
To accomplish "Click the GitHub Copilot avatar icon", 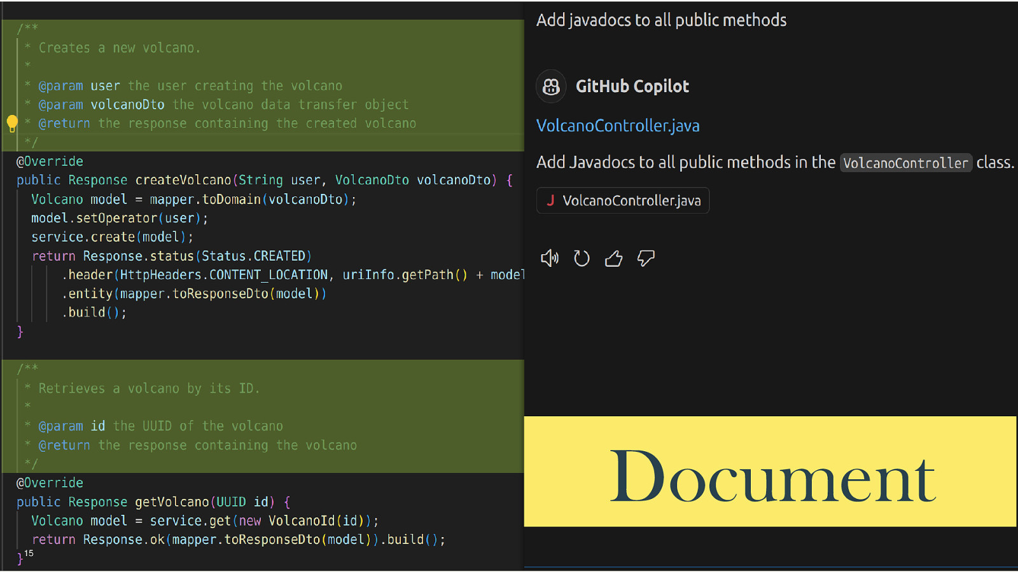I will pyautogui.click(x=551, y=86).
